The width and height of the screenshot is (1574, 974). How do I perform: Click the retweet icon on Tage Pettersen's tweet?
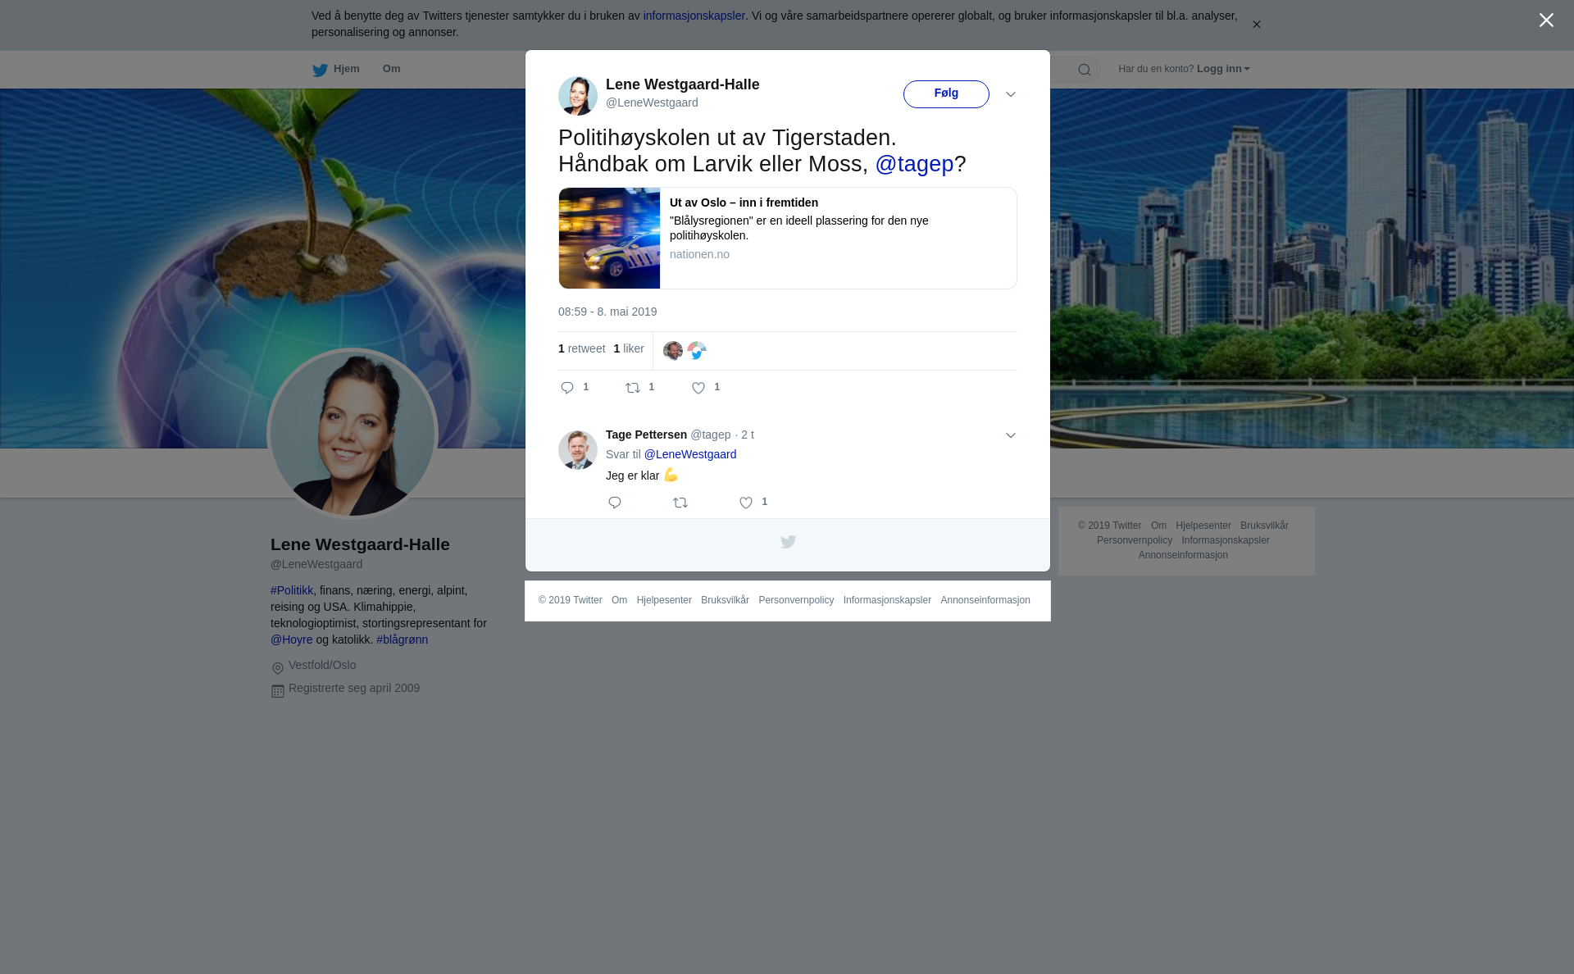680,503
